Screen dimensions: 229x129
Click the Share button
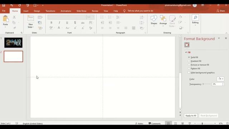coord(221,11)
